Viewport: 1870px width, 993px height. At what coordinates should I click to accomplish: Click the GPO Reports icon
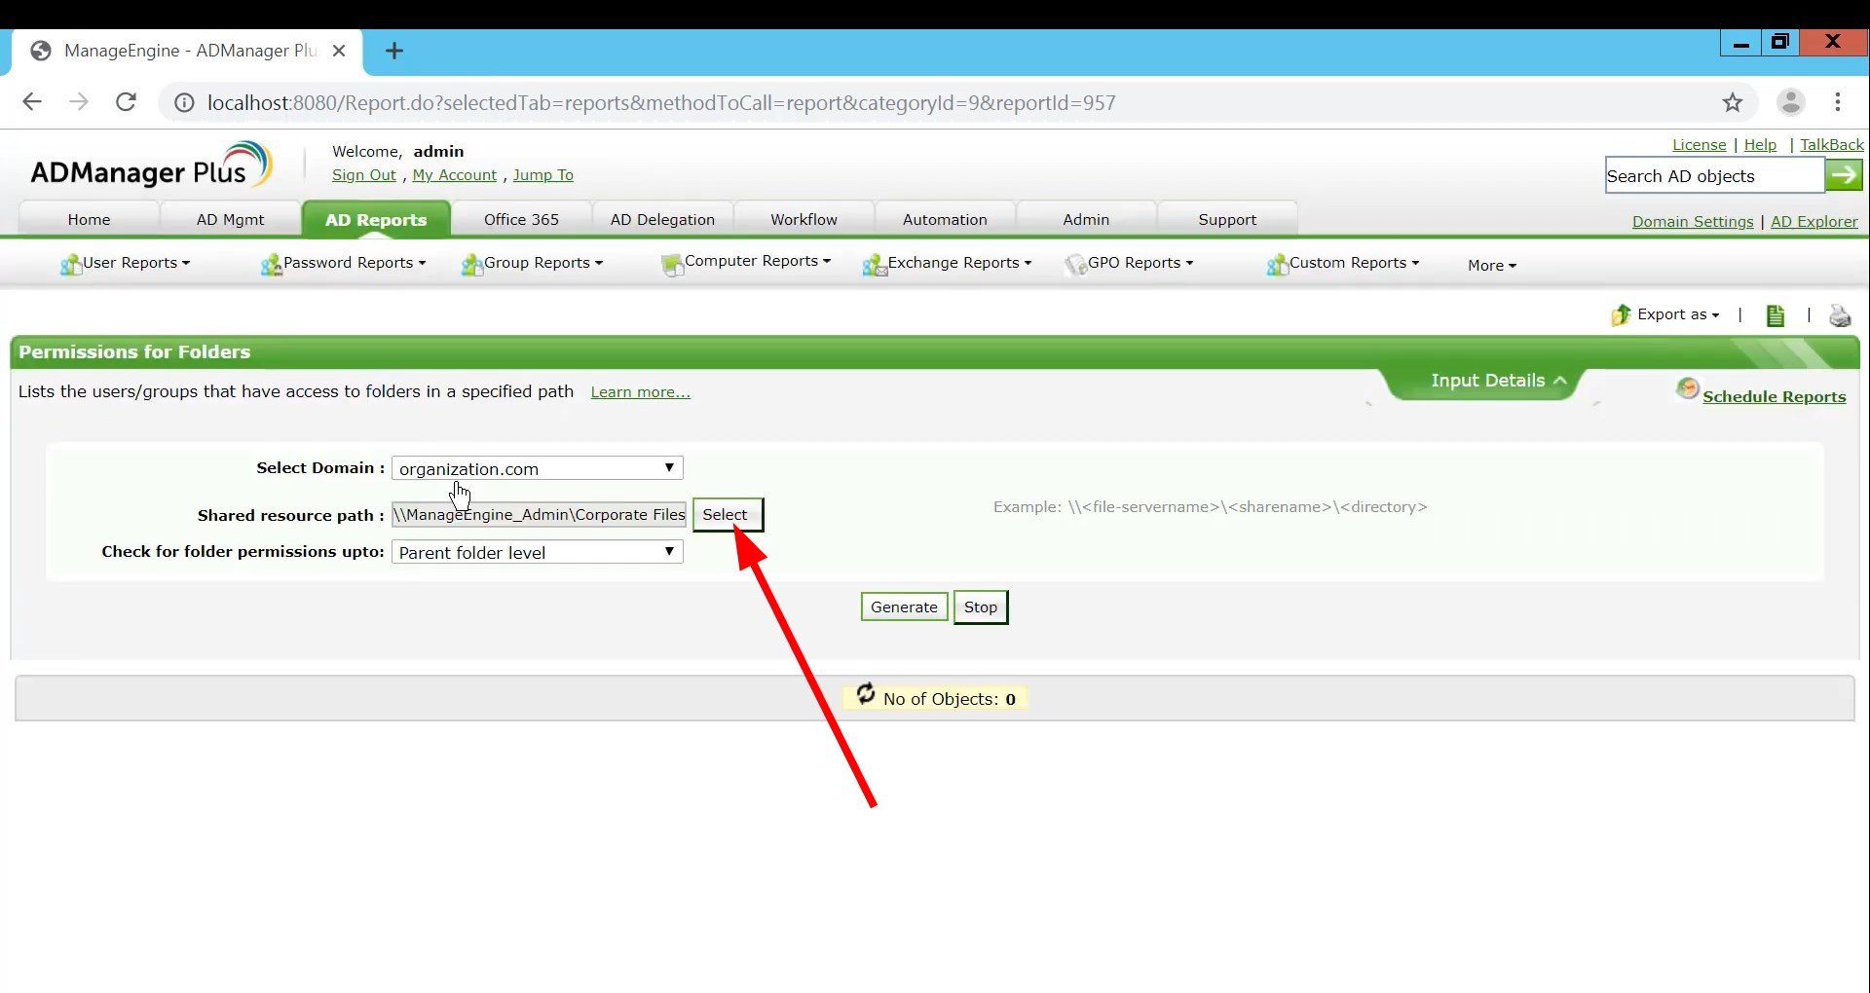coord(1076,264)
